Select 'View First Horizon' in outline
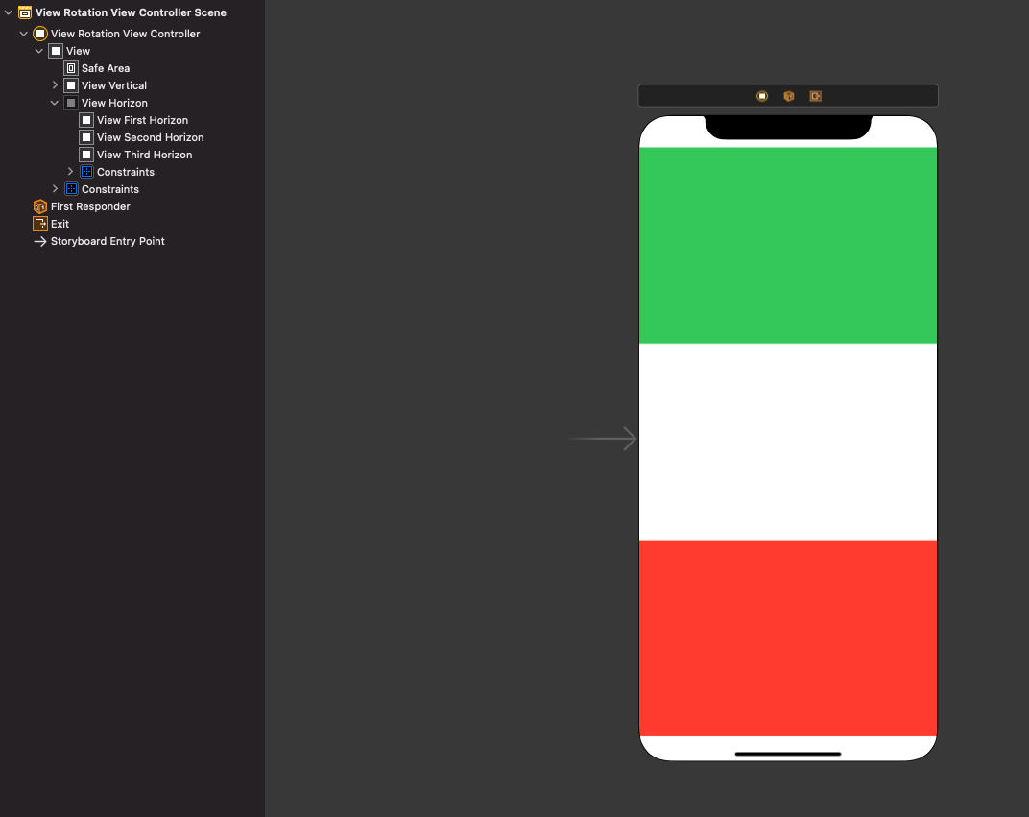 142,120
